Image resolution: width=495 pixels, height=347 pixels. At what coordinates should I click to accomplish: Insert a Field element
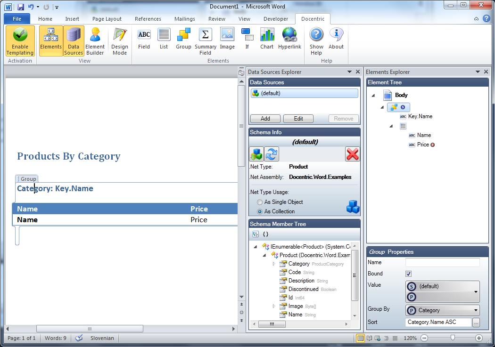point(144,39)
